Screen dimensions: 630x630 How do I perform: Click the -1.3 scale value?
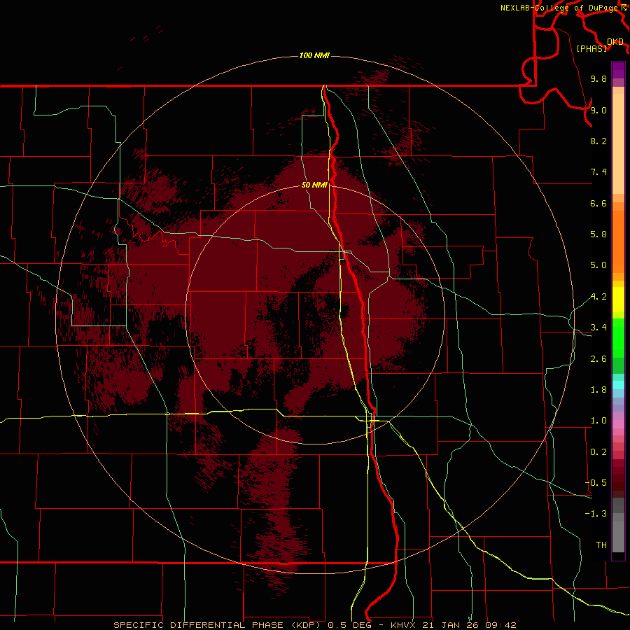click(596, 514)
